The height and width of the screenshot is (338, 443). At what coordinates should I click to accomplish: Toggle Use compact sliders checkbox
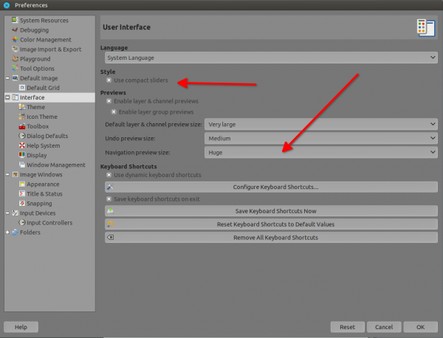[x=109, y=80]
